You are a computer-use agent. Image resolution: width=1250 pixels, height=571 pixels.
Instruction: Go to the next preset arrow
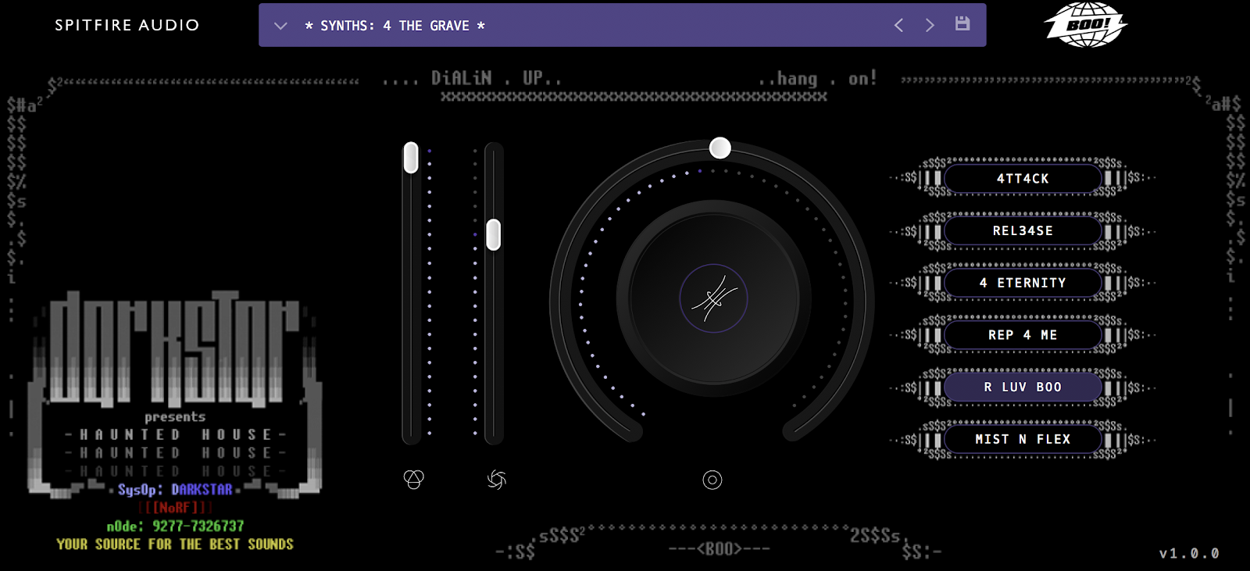(x=930, y=25)
